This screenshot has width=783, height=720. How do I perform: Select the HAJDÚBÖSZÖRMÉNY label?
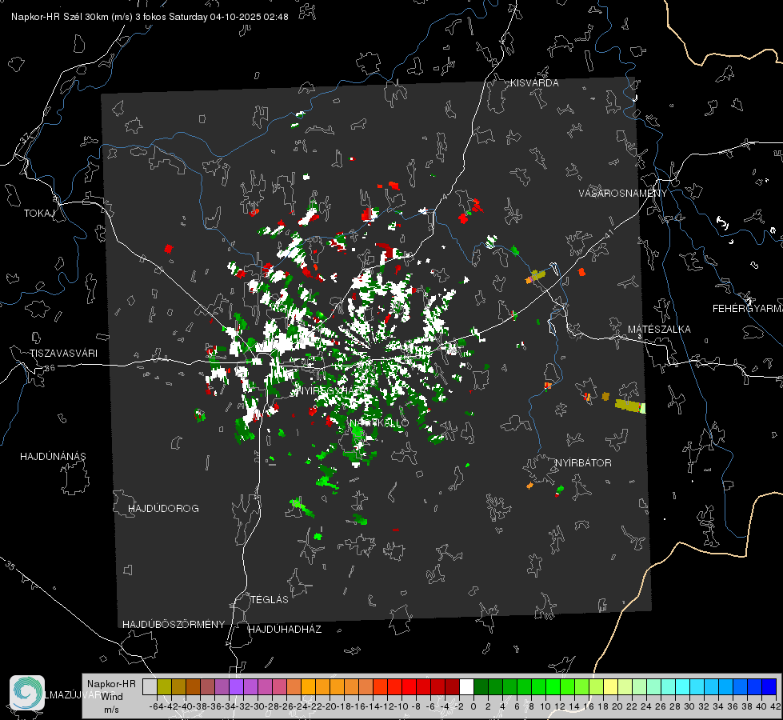(174, 624)
